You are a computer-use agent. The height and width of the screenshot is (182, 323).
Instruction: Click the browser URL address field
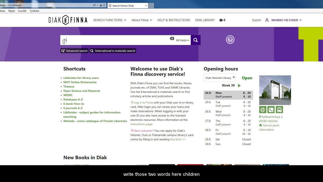pyautogui.click(x=46, y=5)
